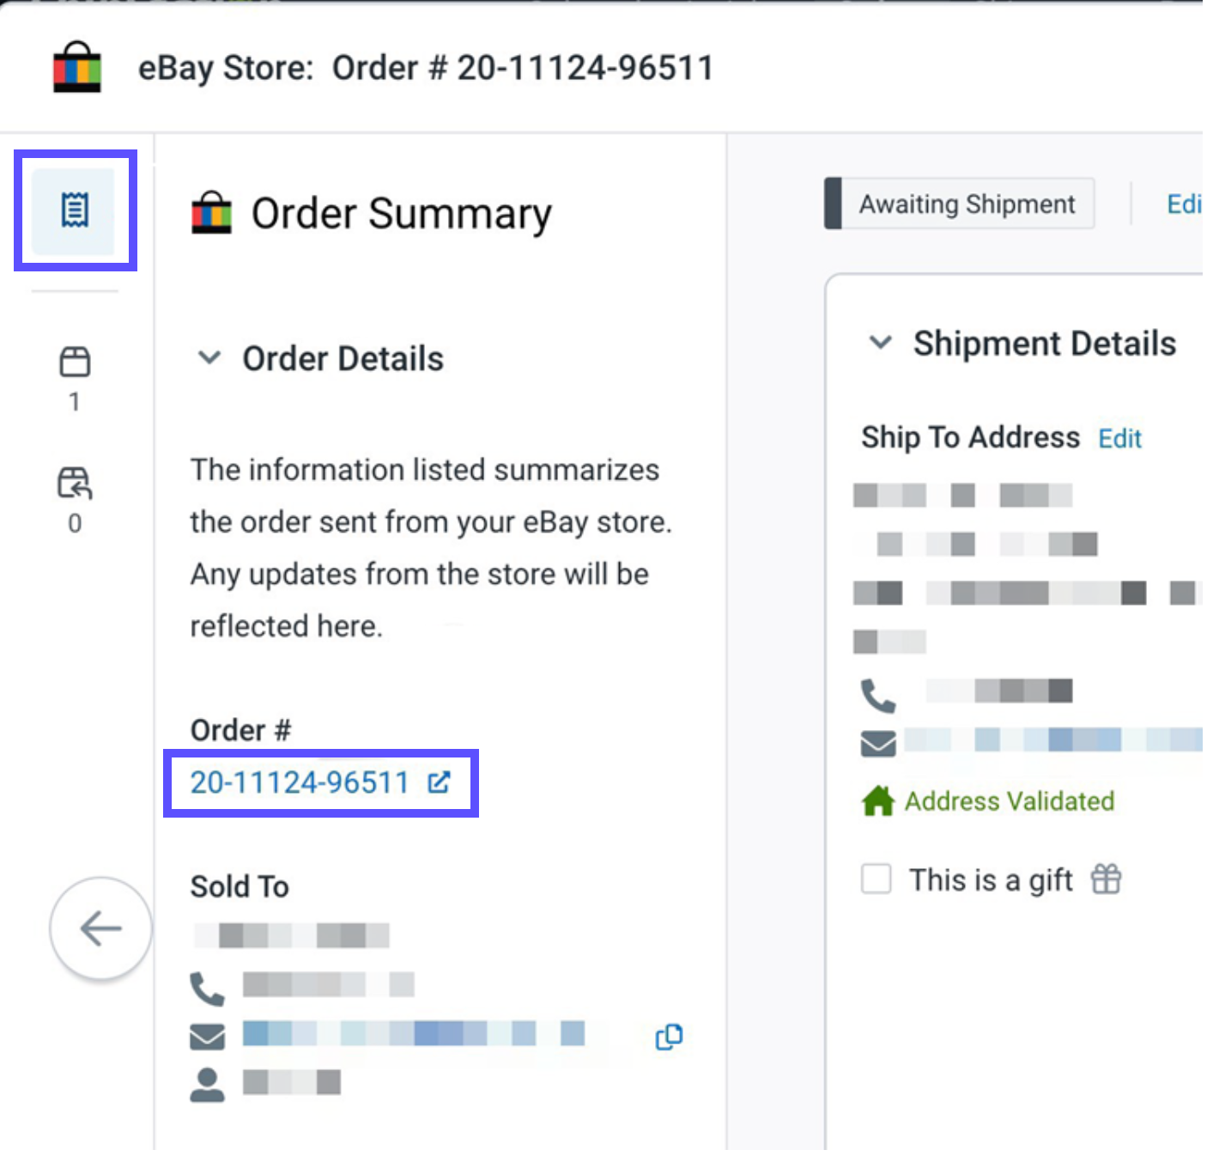
Task: Open order number 20-11124-96511 link
Action: (300, 782)
